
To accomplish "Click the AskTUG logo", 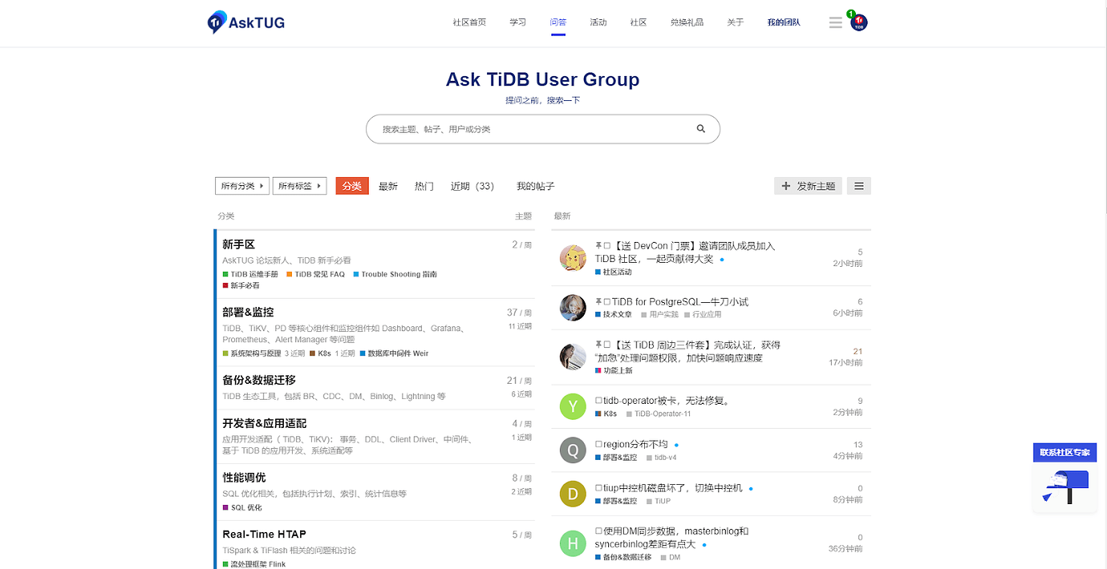I will tap(246, 22).
